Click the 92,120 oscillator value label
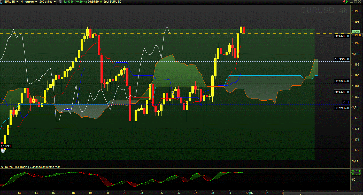Image resolution: width=363 pixels, height=195 pixels. pyautogui.click(x=356, y=171)
